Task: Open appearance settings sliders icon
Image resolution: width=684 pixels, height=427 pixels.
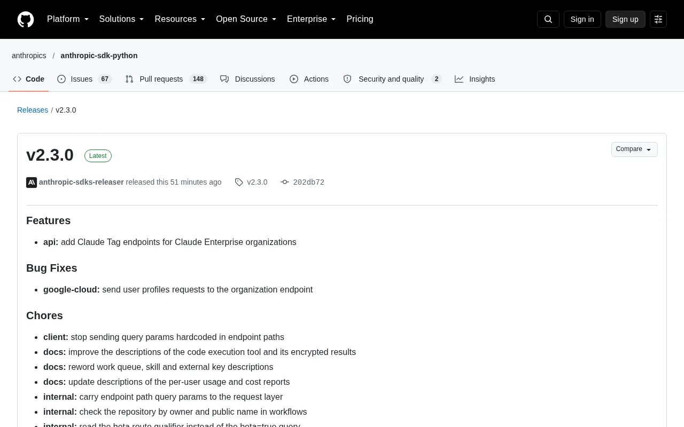Action: tap(658, 19)
